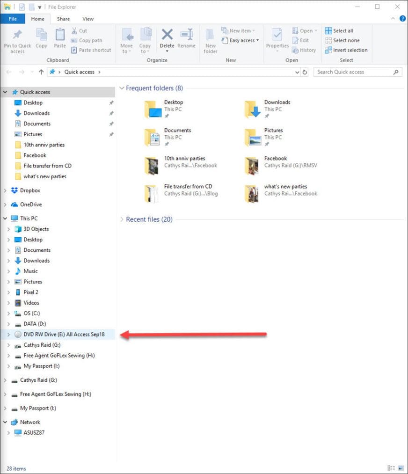
Task: Click Invert selection in the Select group
Action: [346, 50]
